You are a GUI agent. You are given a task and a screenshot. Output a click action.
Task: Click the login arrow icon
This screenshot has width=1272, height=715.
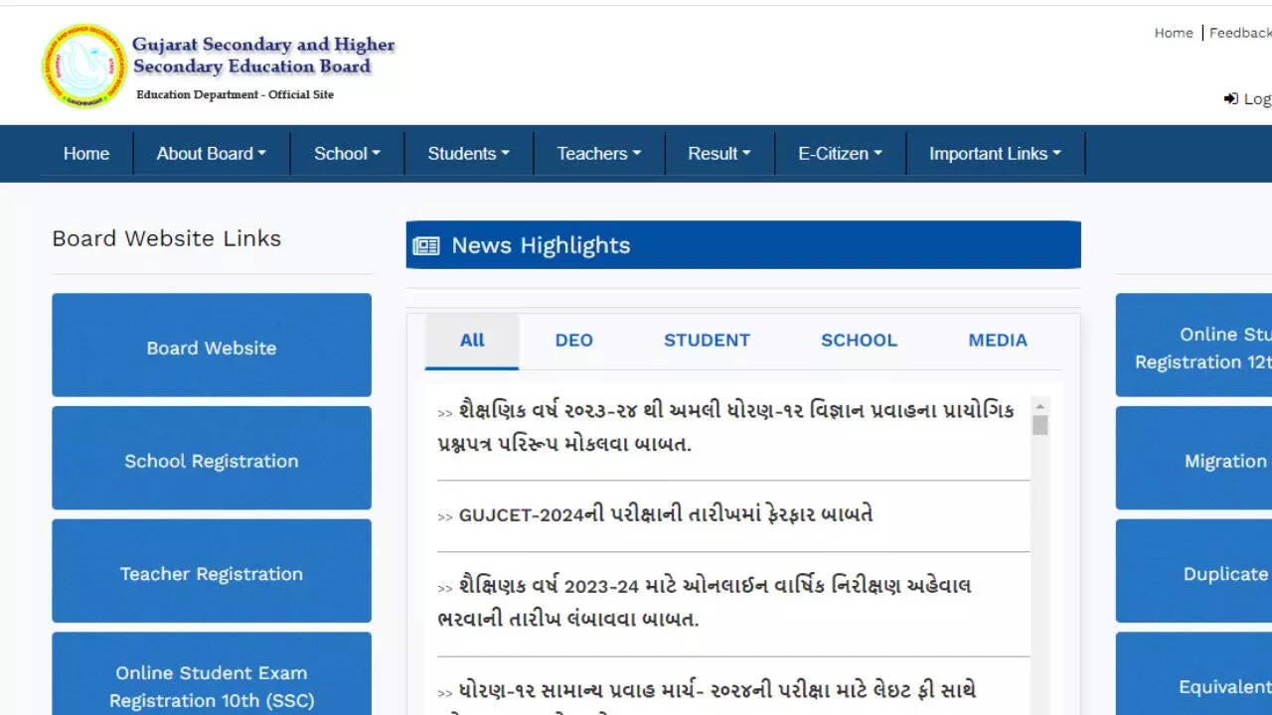coord(1230,99)
